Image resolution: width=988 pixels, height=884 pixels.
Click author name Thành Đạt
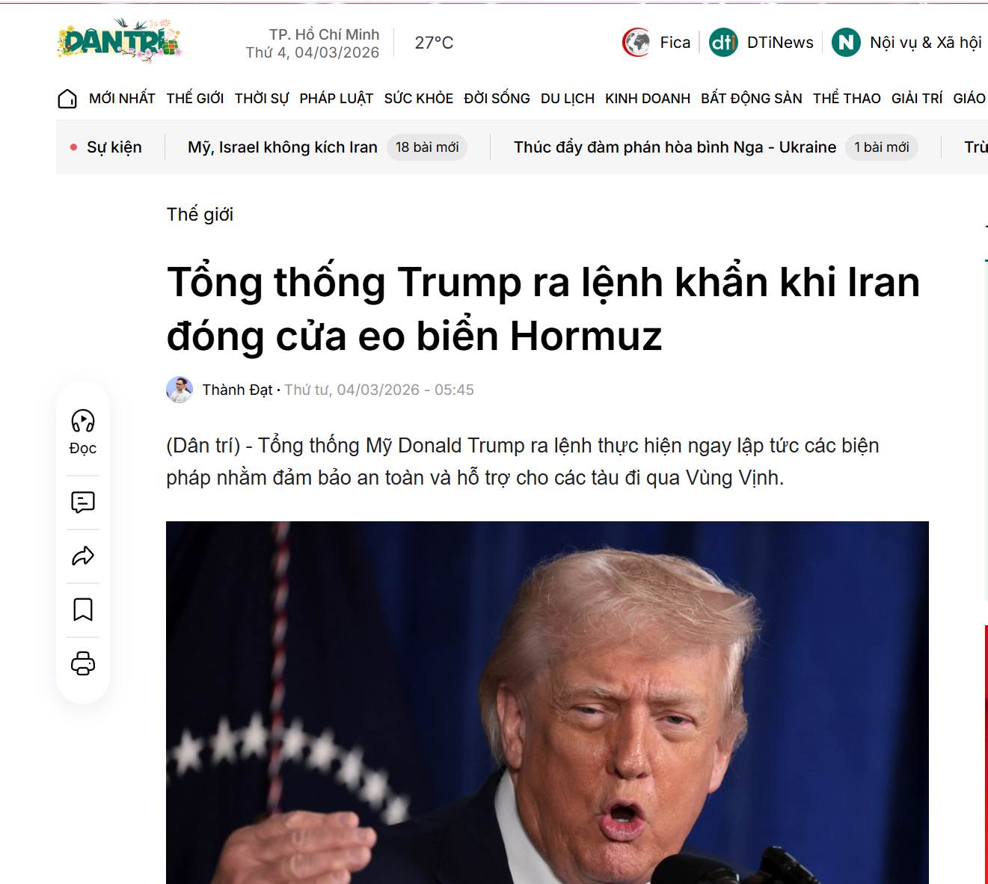click(x=237, y=390)
